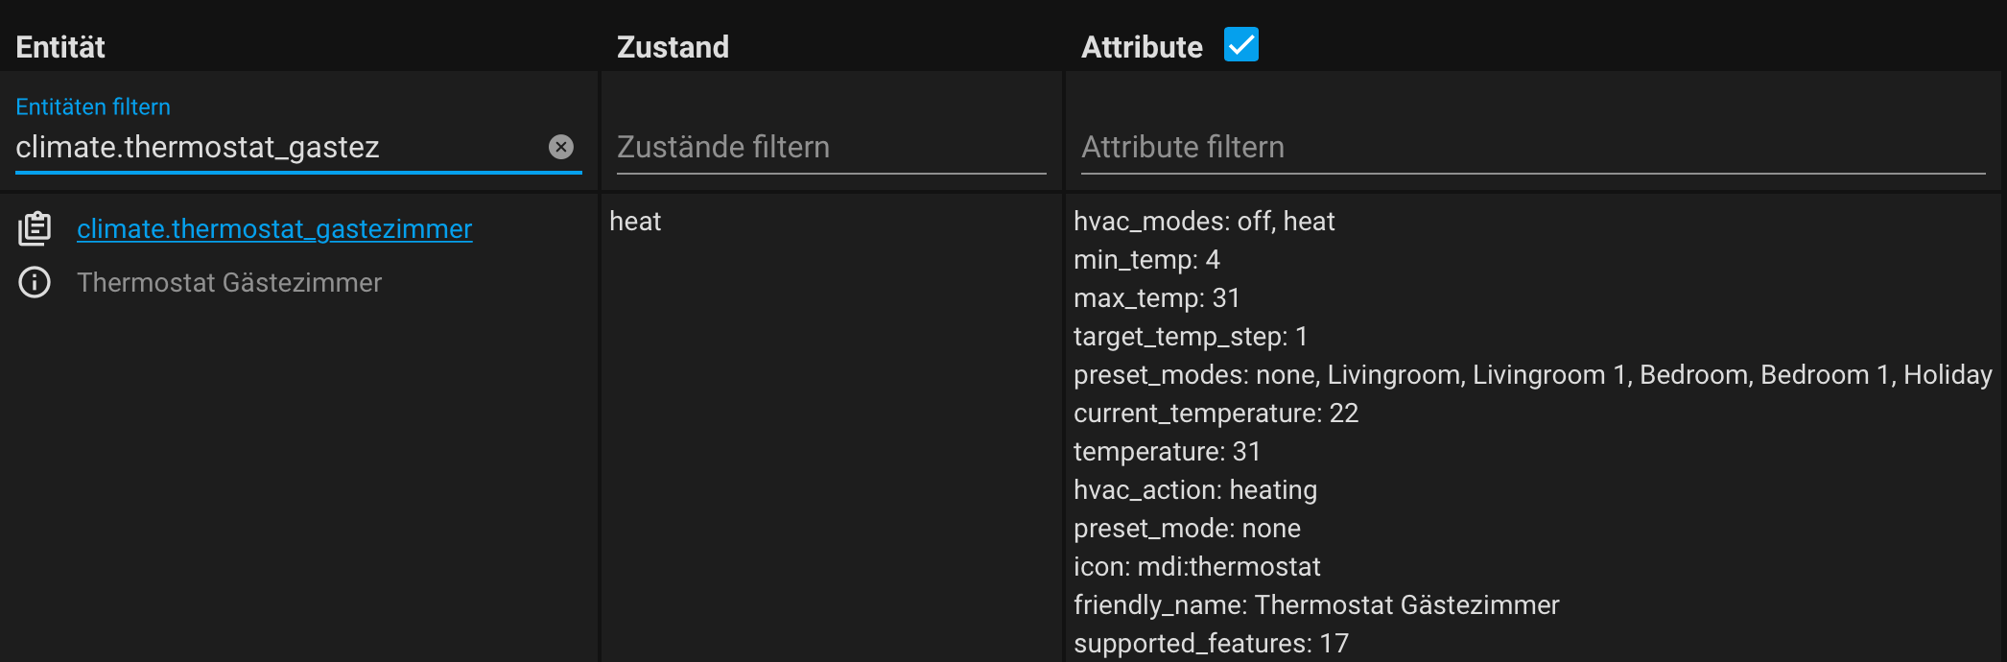
Task: Select the Entität column header
Action: point(60,46)
